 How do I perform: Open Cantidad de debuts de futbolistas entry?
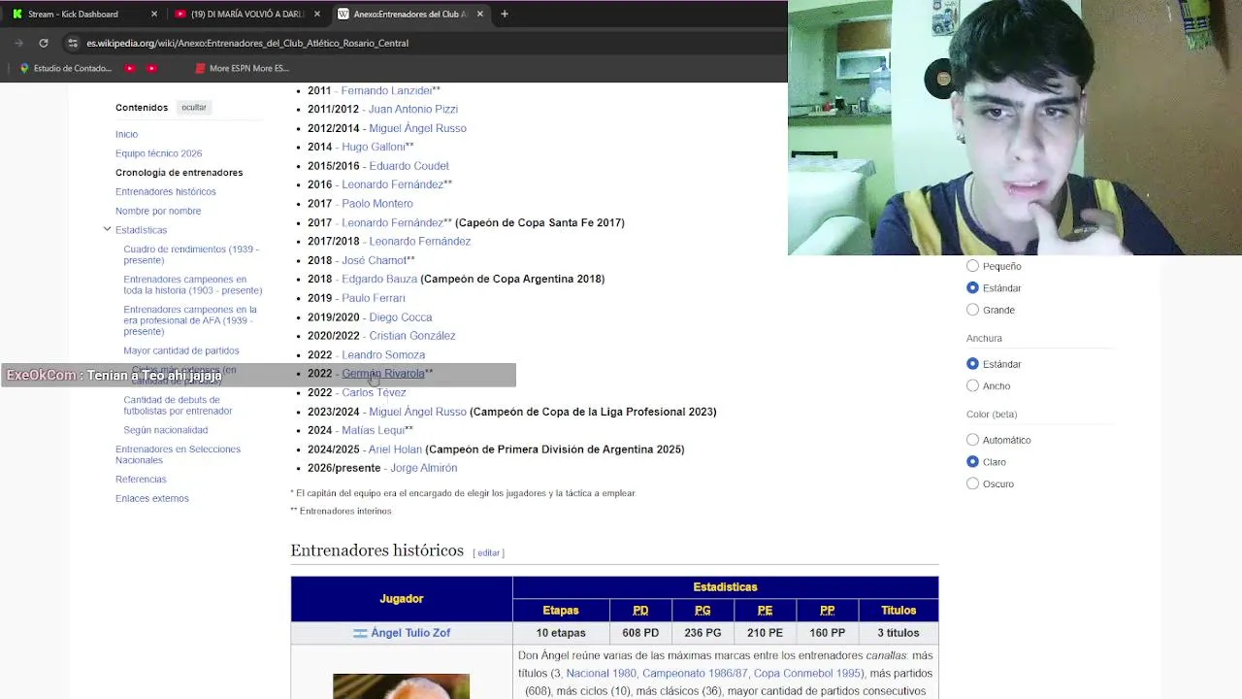click(178, 405)
